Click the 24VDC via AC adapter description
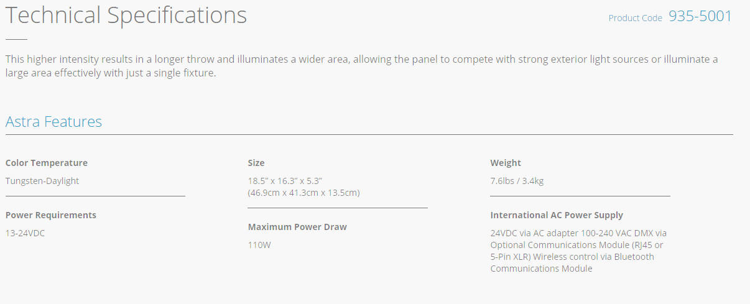Viewport: 750px width, 304px height. 578,251
